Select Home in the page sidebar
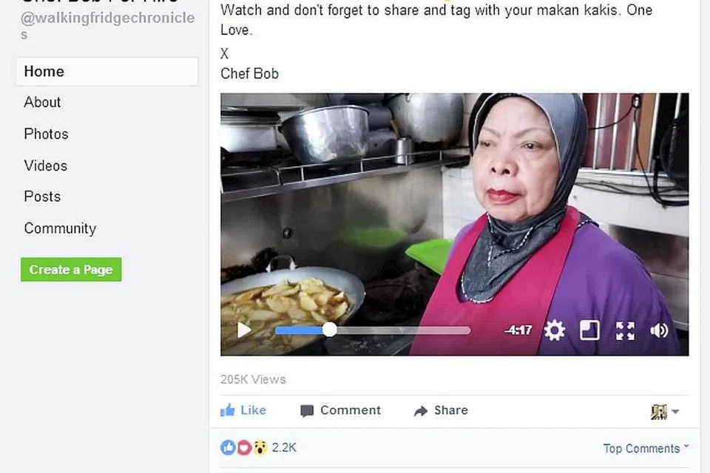This screenshot has height=473, width=710. pos(106,72)
